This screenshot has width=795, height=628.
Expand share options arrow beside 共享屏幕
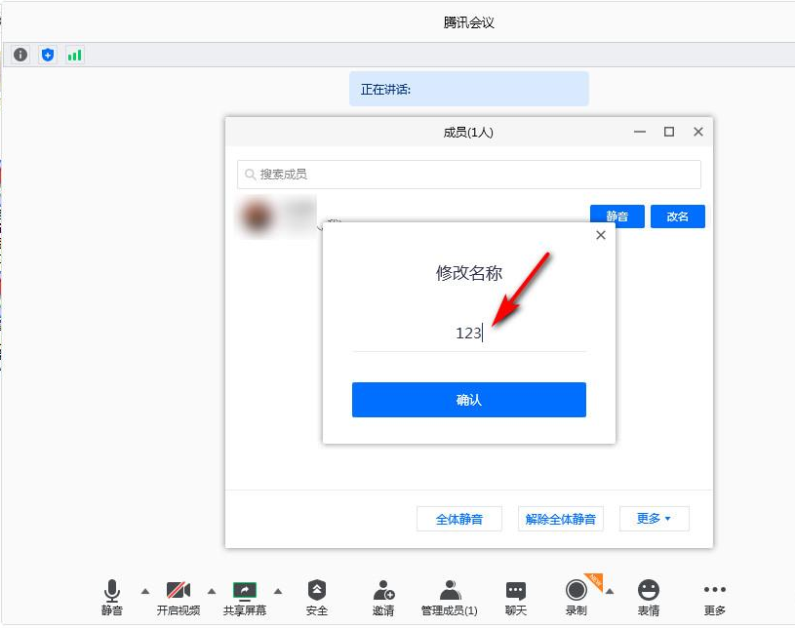pos(278,591)
